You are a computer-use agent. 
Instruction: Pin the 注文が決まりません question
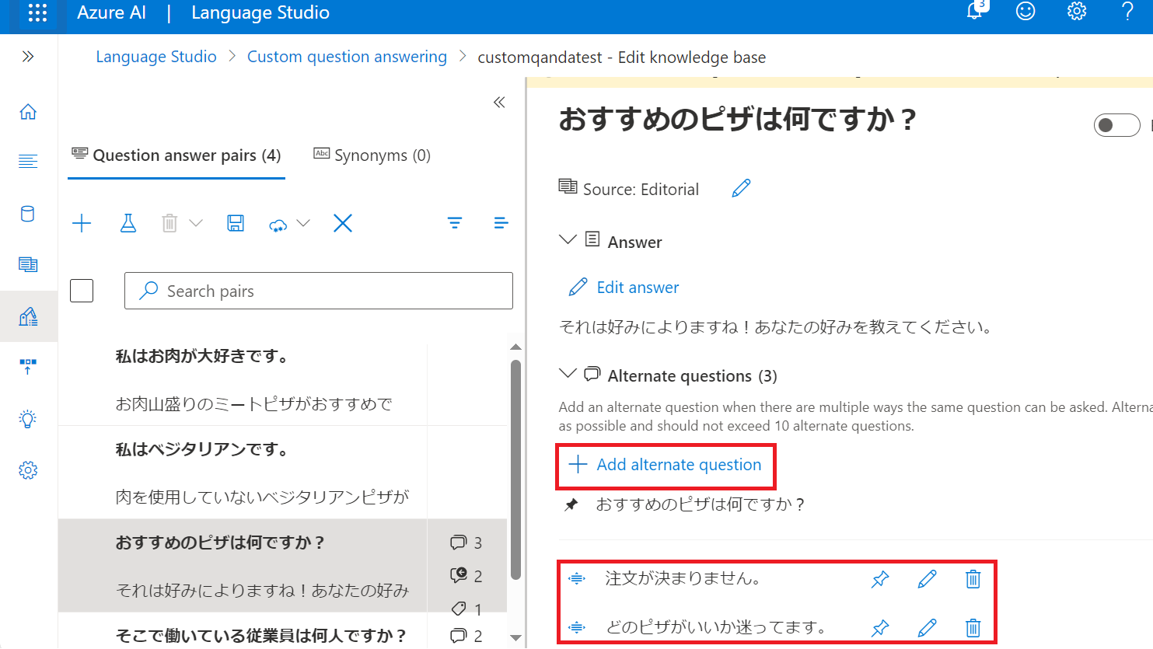(879, 579)
